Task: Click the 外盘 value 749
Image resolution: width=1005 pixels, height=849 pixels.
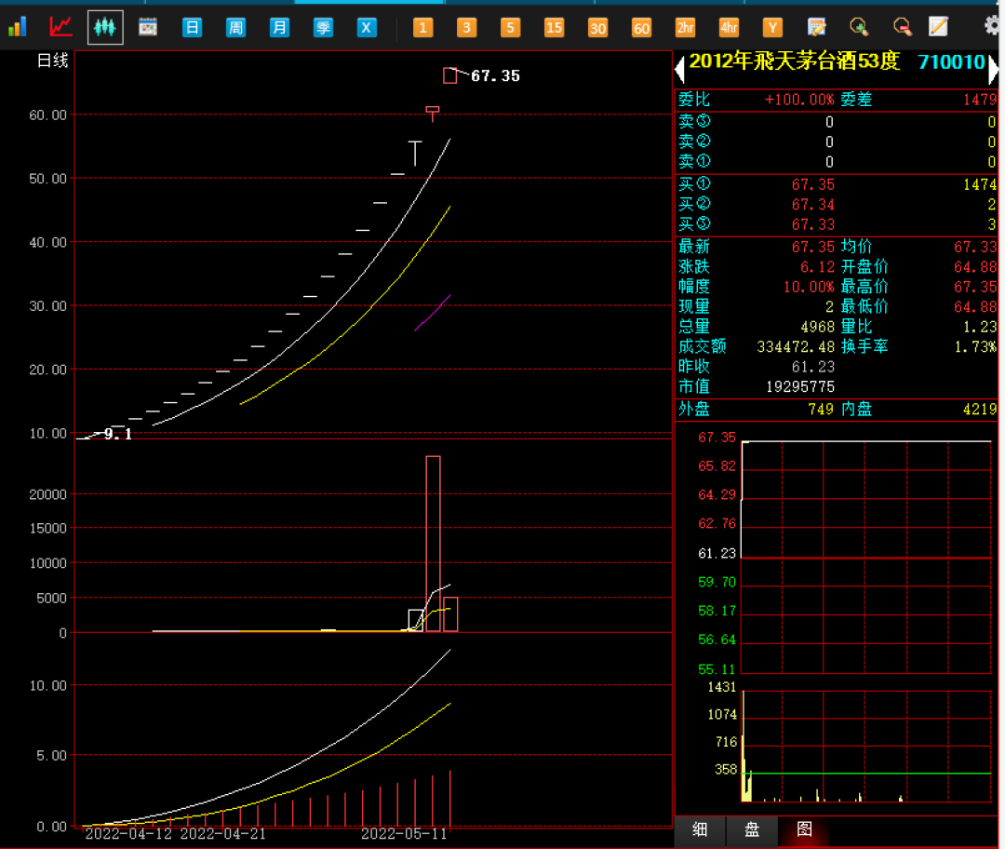Action: (821, 409)
